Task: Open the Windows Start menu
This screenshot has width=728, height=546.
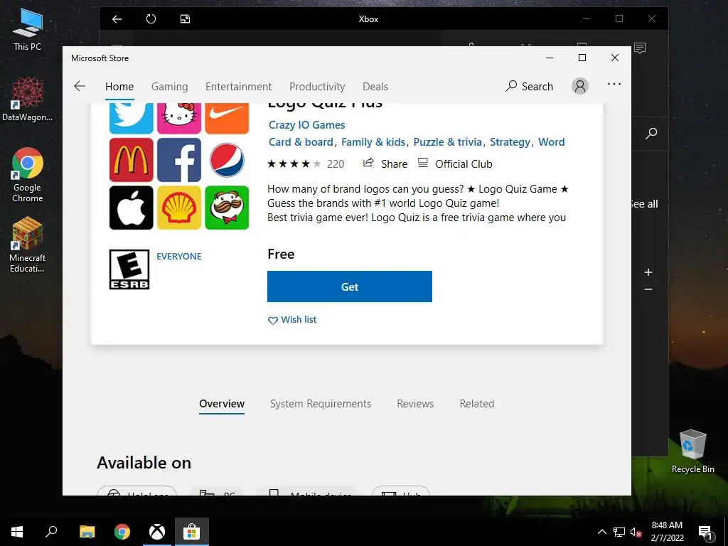Action: [17, 532]
